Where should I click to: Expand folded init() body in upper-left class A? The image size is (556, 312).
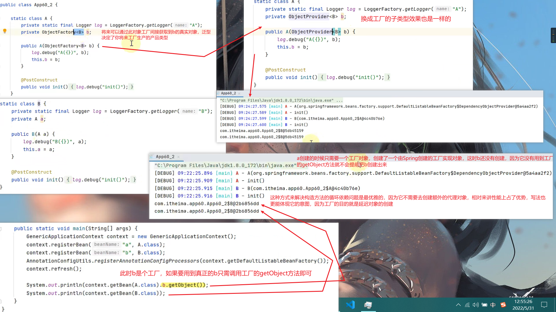[72, 87]
